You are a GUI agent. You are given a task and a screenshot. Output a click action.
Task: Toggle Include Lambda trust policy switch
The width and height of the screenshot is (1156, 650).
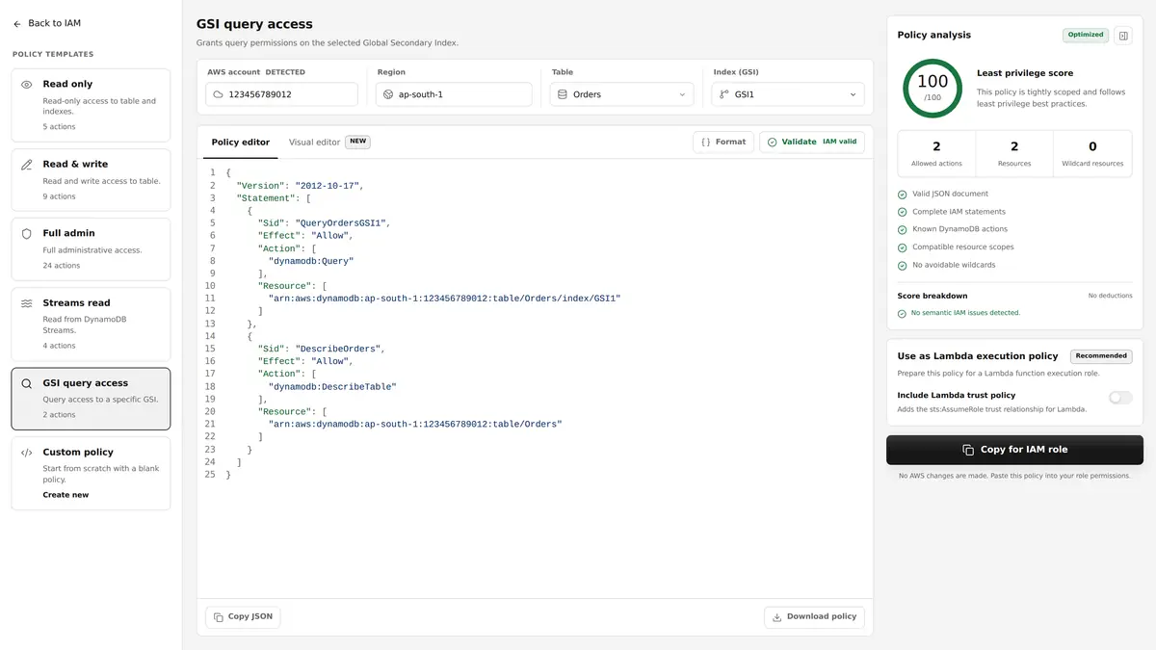pyautogui.click(x=1120, y=397)
